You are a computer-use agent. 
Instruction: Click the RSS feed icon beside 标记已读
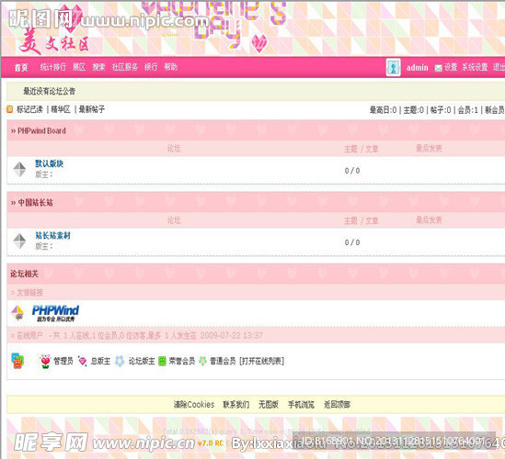10,109
